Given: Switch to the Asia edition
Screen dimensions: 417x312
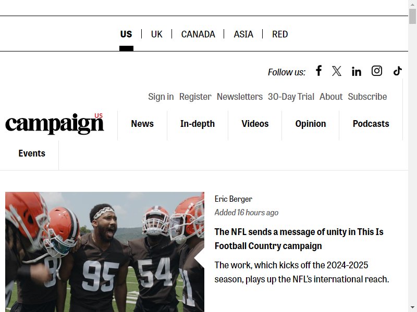Looking at the screenshot, I should pyautogui.click(x=243, y=34).
